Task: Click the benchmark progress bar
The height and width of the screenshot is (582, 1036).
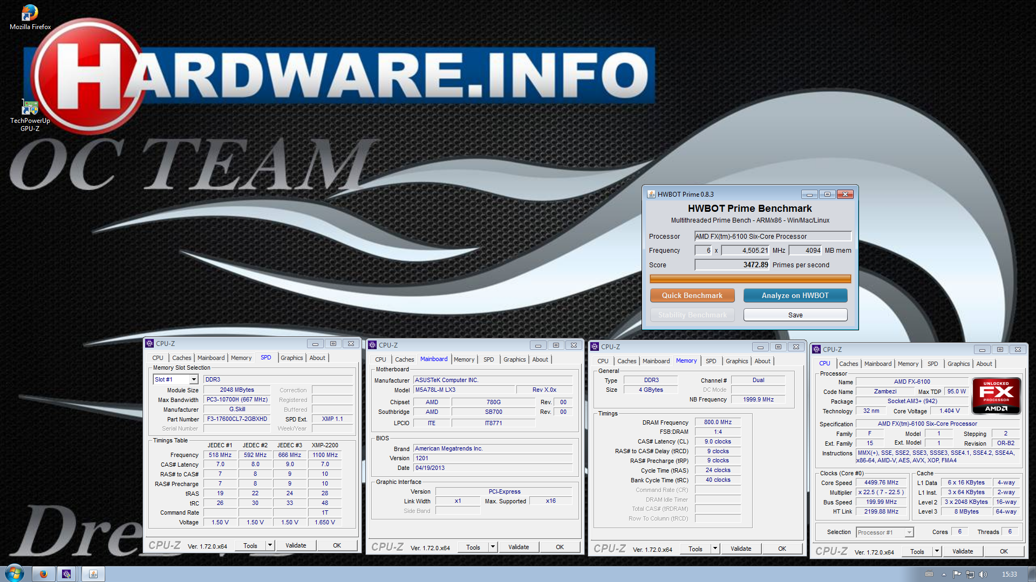Action: [x=750, y=279]
